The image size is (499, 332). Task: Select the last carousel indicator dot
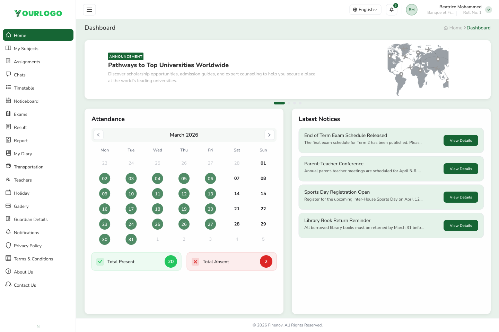pos(300,103)
